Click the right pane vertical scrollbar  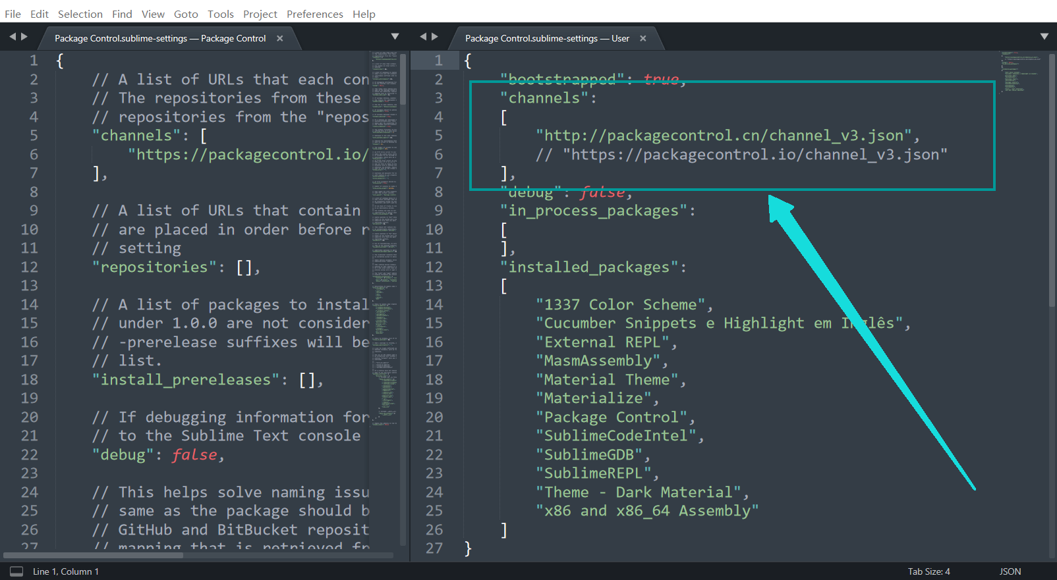[1052, 179]
